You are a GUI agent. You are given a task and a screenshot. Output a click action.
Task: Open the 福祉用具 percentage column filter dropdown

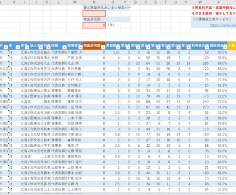tap(225, 47)
